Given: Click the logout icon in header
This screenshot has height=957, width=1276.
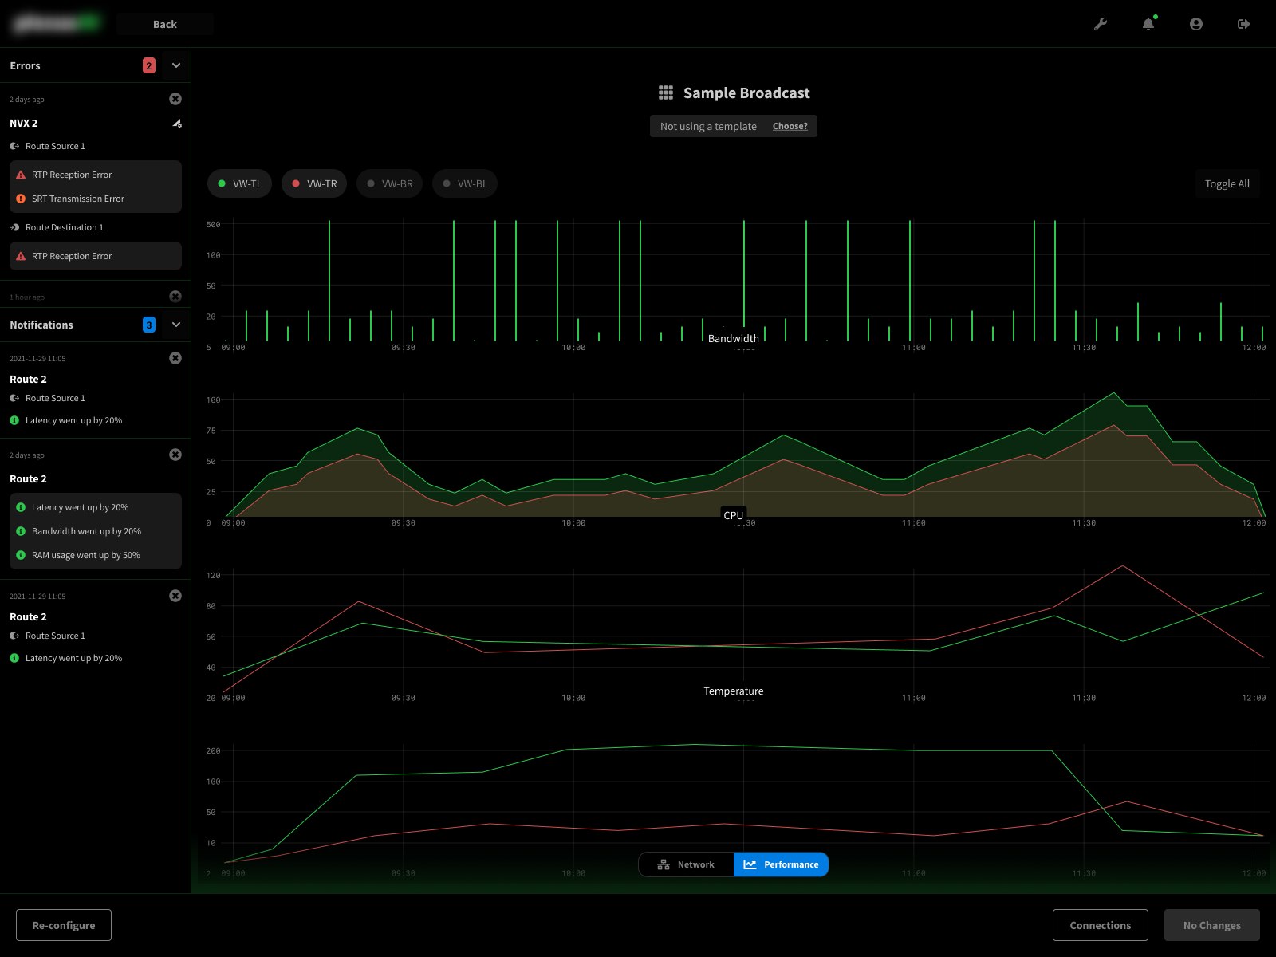Looking at the screenshot, I should (1243, 24).
